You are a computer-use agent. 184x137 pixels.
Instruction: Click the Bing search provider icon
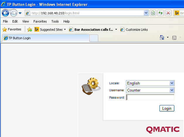177,13
